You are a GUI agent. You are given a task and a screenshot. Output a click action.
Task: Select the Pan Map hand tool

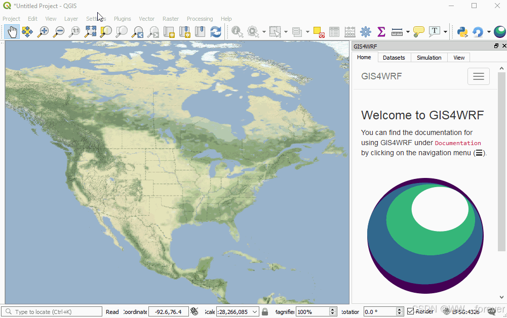(x=12, y=32)
